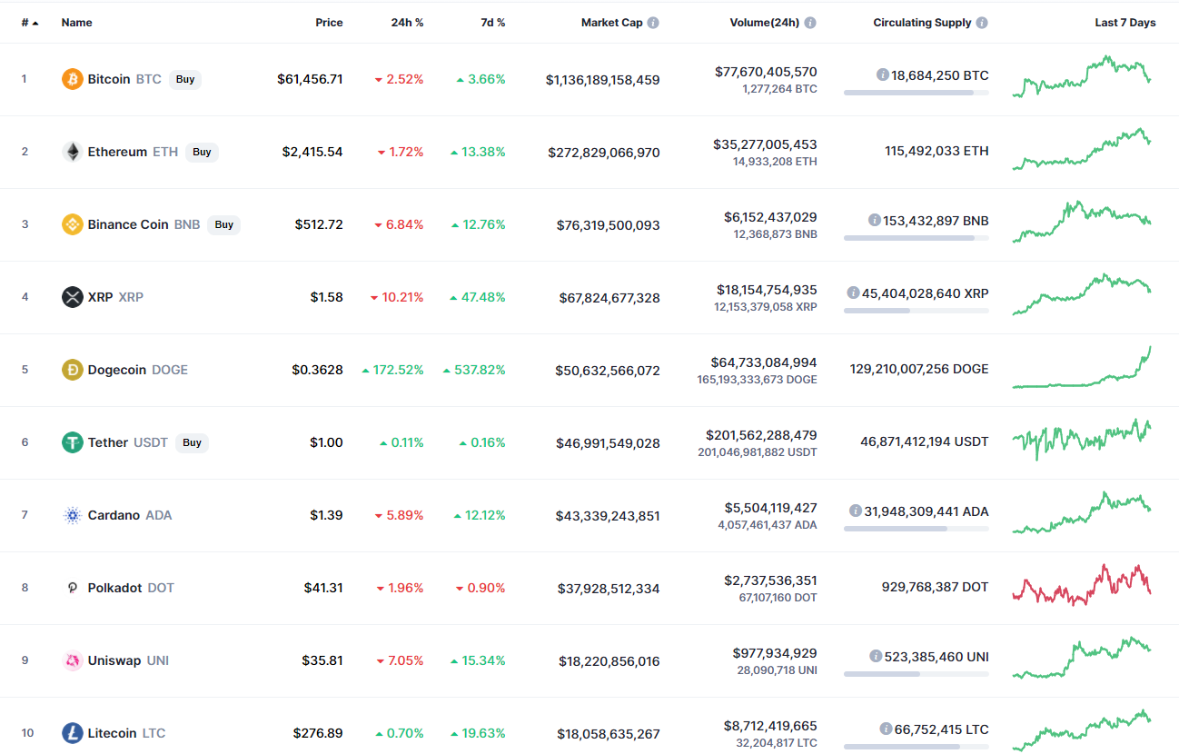
Task: Click Tether 7-day price chart
Action: pyautogui.click(x=1082, y=440)
